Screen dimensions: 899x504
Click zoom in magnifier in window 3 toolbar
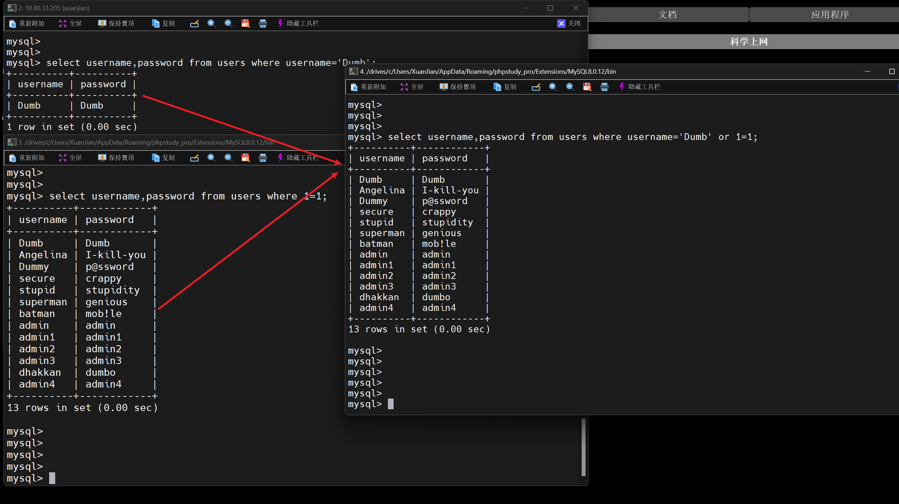click(x=211, y=158)
